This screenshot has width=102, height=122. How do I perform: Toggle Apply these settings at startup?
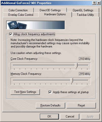(x=50, y=92)
